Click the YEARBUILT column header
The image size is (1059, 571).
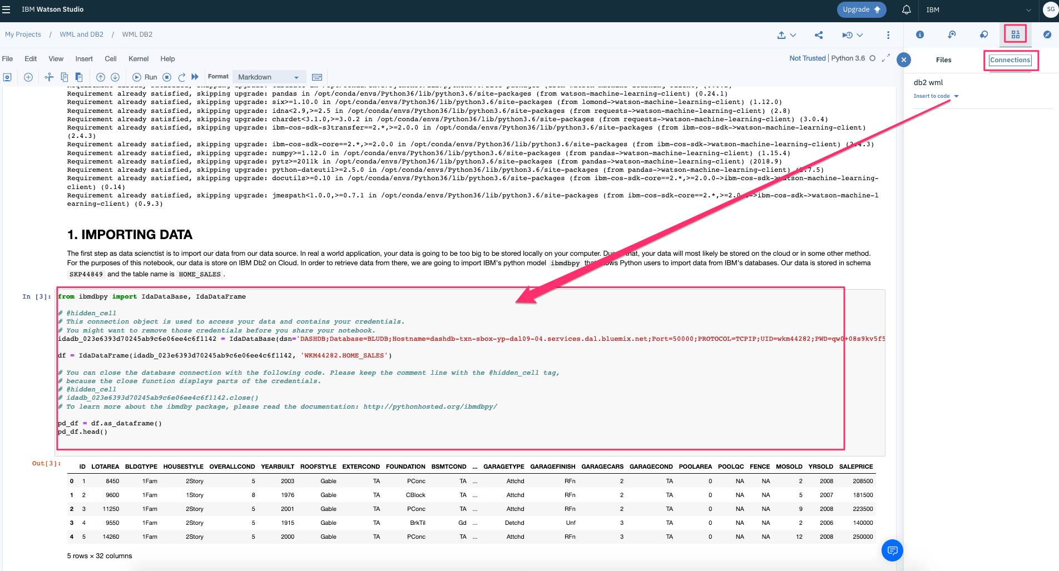tap(278, 467)
